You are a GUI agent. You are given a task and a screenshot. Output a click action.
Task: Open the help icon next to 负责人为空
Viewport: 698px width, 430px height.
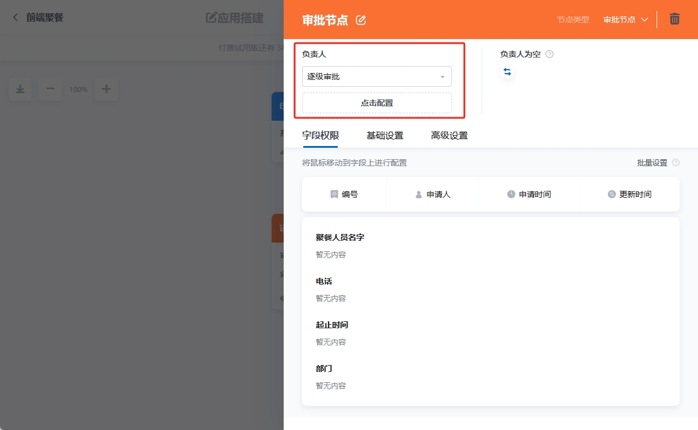[x=550, y=53]
